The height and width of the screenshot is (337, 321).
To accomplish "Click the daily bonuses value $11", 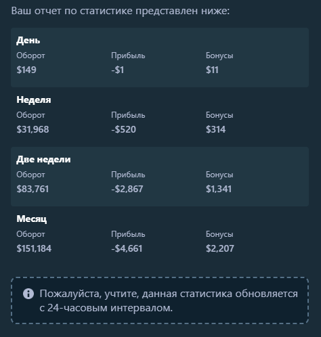I will (212, 70).
